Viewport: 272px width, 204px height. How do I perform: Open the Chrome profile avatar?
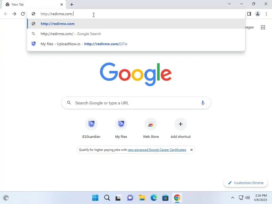tap(258, 14)
